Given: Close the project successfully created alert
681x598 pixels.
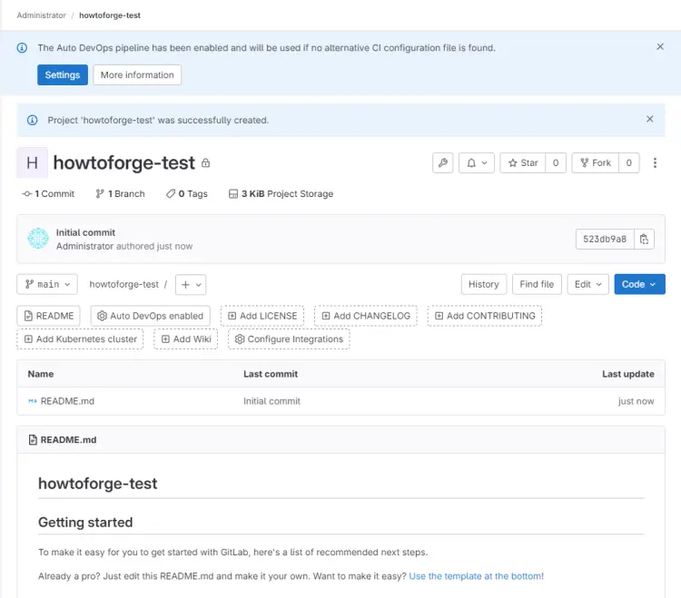Looking at the screenshot, I should (649, 119).
